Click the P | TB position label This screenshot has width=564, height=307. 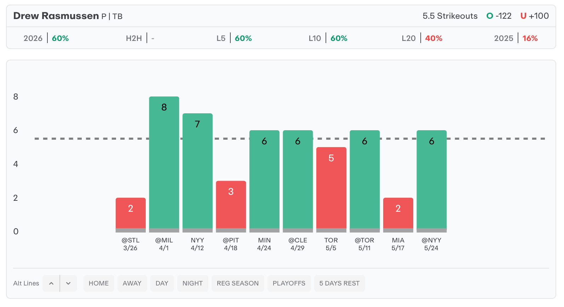tap(112, 16)
